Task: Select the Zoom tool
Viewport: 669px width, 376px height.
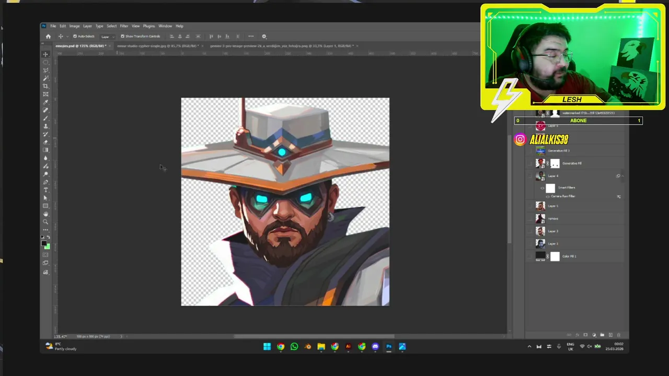Action: coord(45,222)
